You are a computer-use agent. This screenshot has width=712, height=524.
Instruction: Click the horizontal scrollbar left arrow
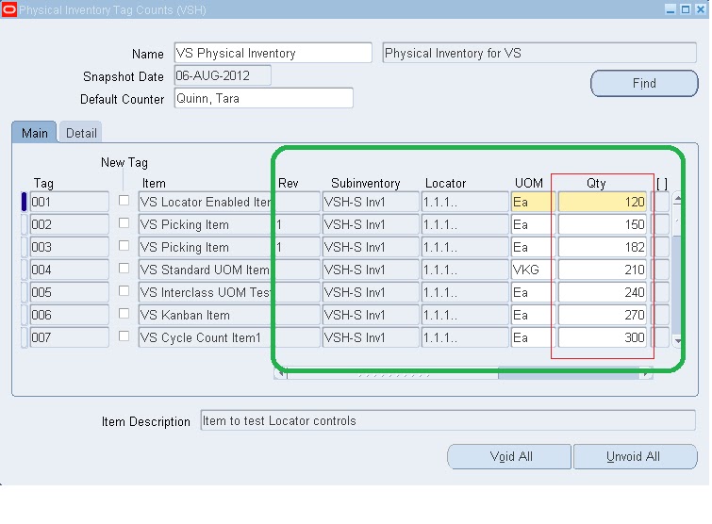281,374
